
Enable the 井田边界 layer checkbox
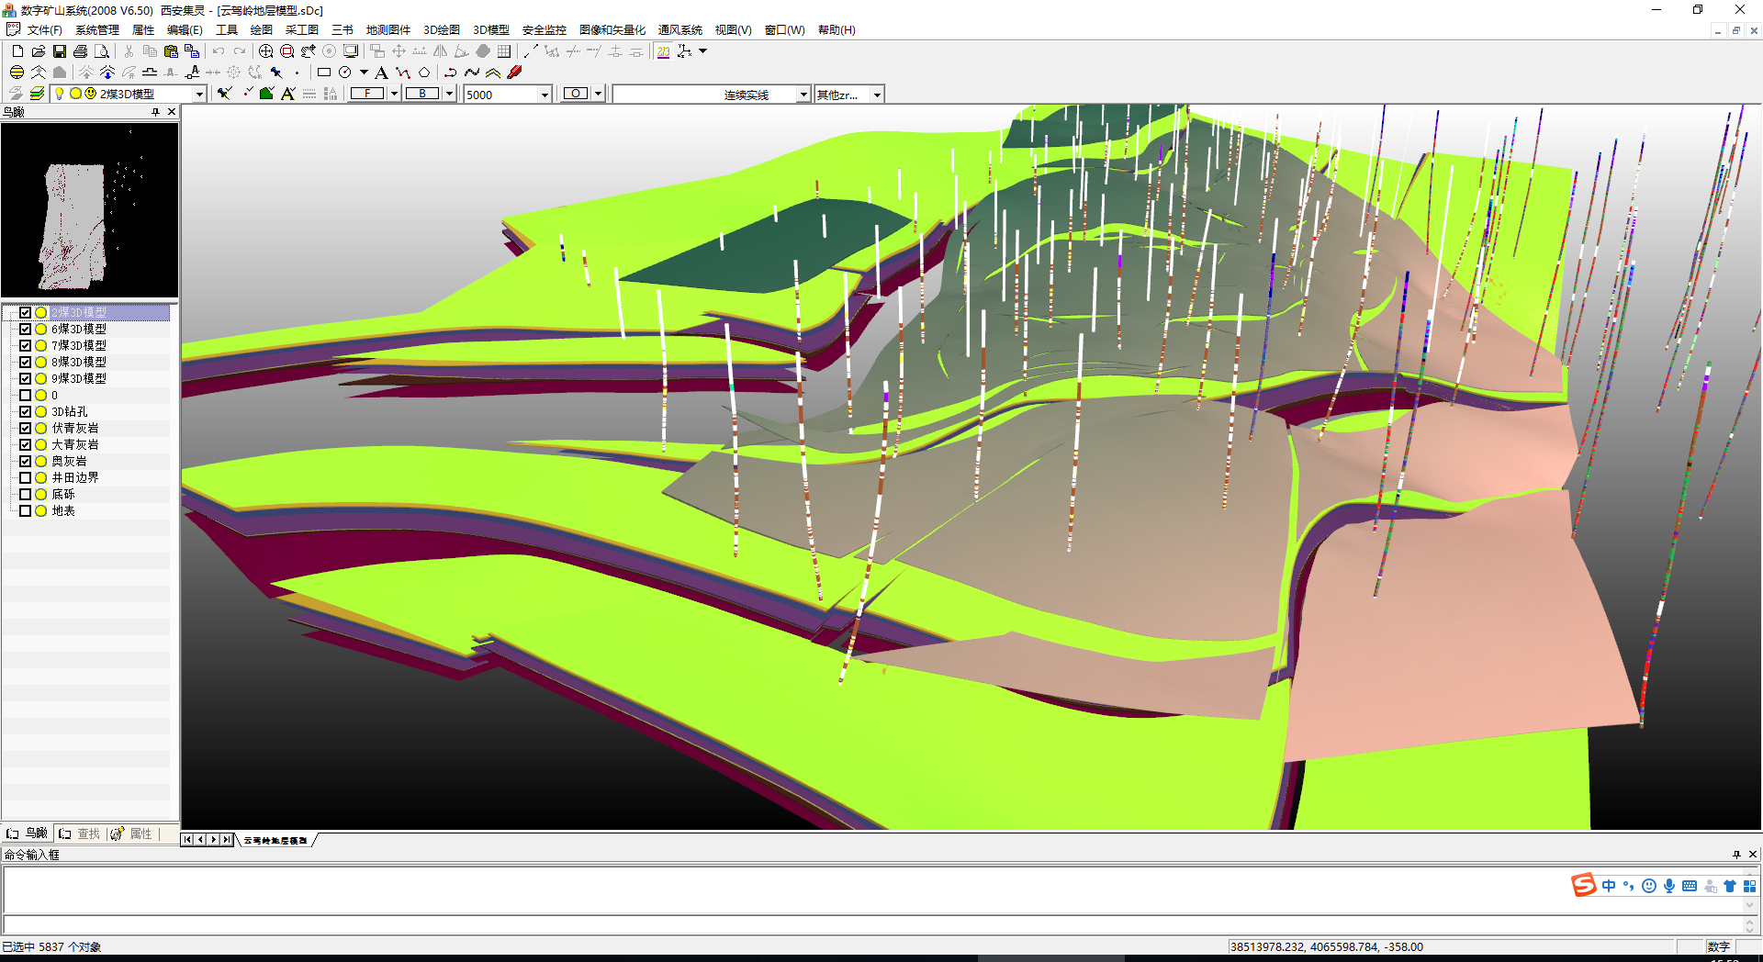(26, 477)
